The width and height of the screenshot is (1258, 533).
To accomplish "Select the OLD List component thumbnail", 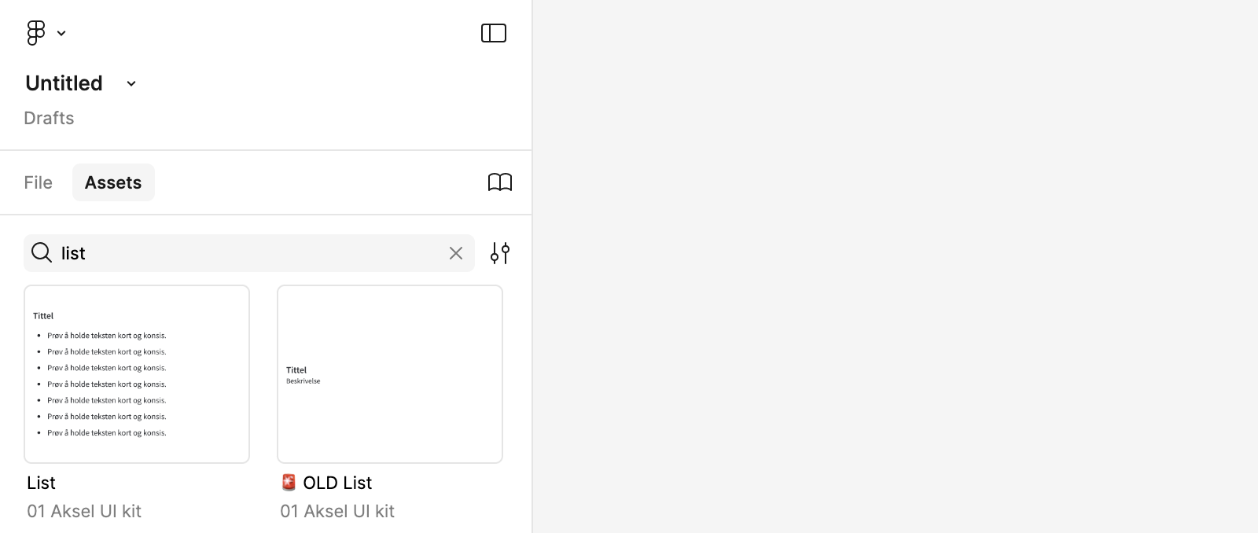I will tap(390, 374).
